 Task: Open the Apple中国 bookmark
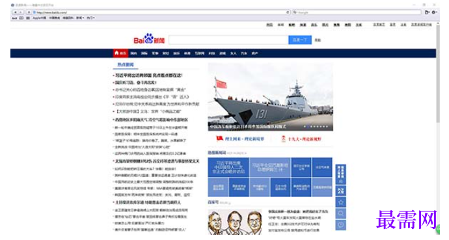point(39,18)
